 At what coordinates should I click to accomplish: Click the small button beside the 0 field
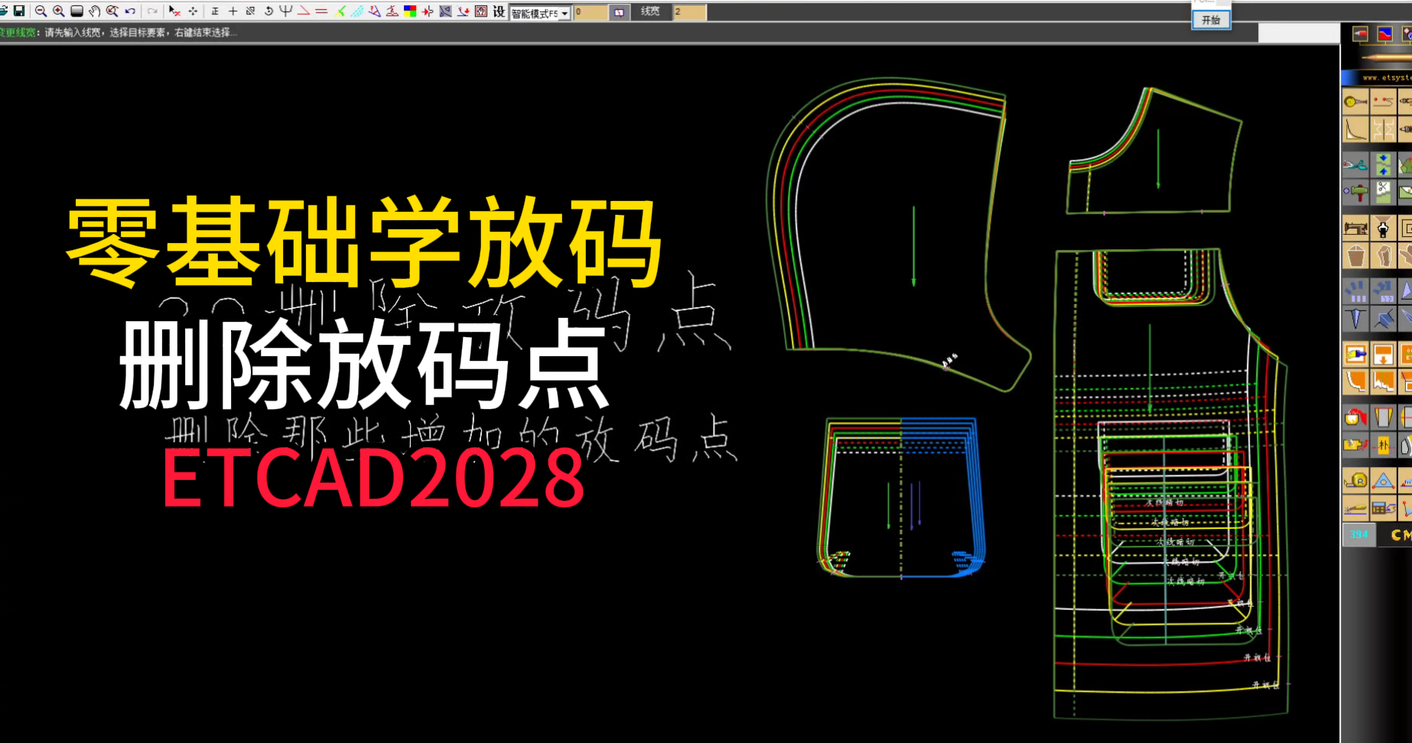619,12
